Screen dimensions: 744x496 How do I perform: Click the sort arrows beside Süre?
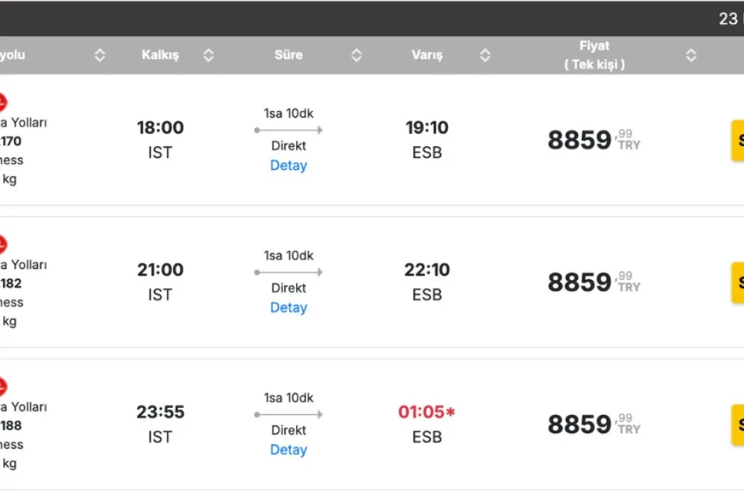pyautogui.click(x=356, y=55)
